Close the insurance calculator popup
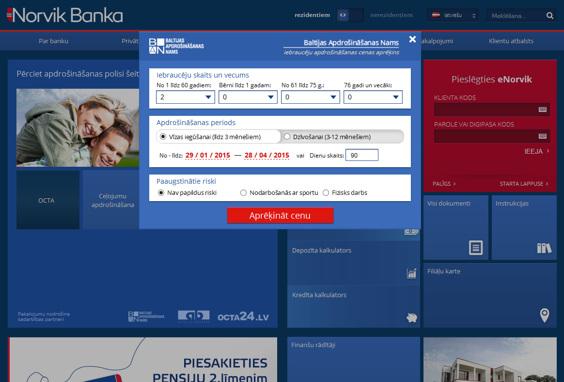 tap(412, 39)
